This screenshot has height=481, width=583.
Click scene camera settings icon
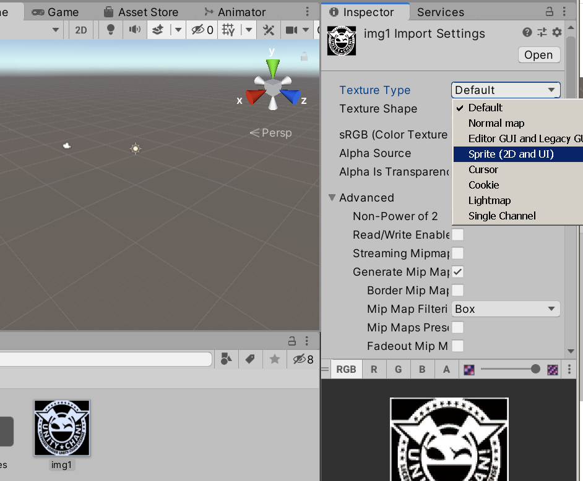(x=291, y=30)
